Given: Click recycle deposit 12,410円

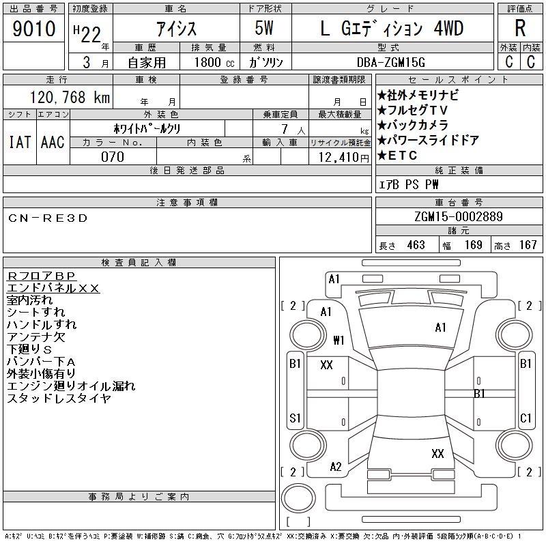Looking at the screenshot, I should point(344,158).
